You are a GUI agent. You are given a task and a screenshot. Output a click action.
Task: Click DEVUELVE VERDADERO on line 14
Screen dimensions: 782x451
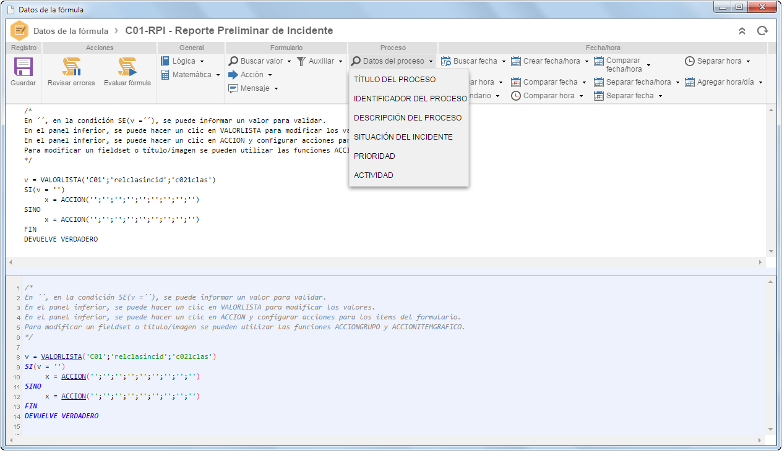61,416
